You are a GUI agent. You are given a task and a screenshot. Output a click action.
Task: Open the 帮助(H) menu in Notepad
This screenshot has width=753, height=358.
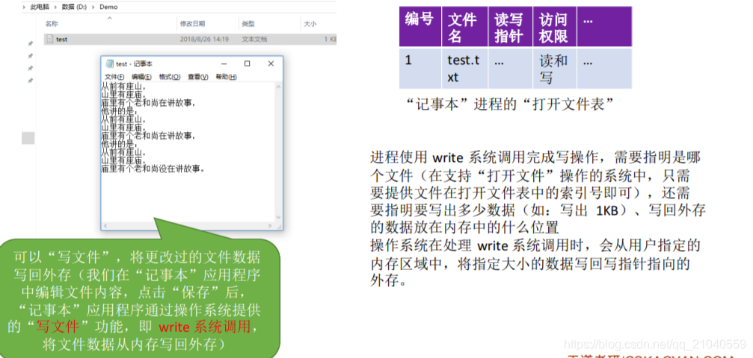(226, 77)
